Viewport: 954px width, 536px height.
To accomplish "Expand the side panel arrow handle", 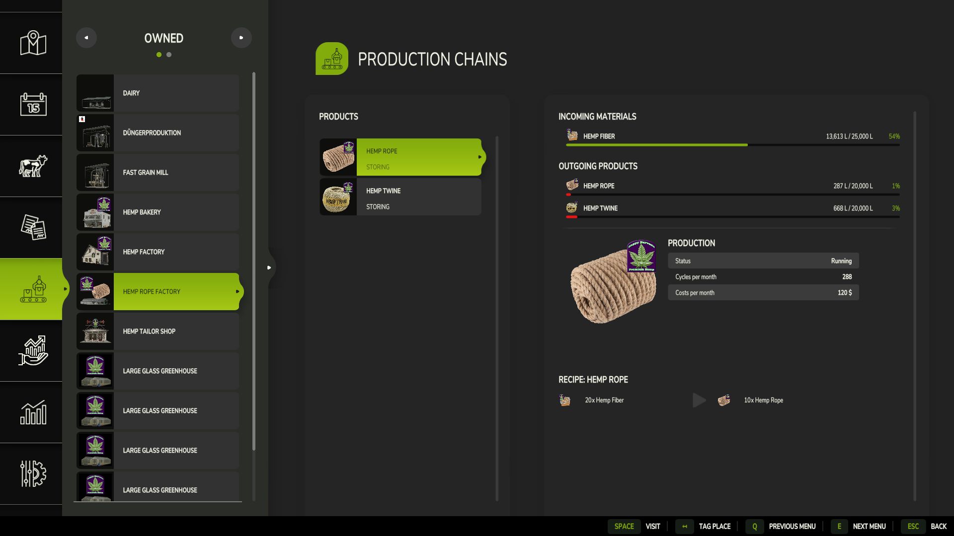I will pos(269,268).
